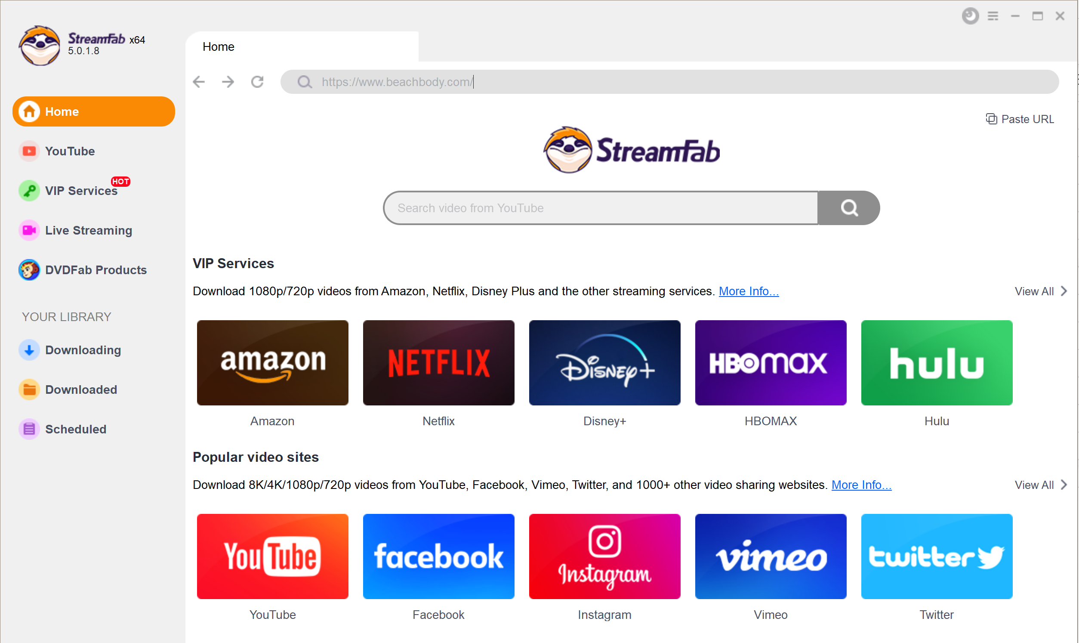Select the Disney+ streaming service icon
This screenshot has width=1079, height=643.
point(605,363)
